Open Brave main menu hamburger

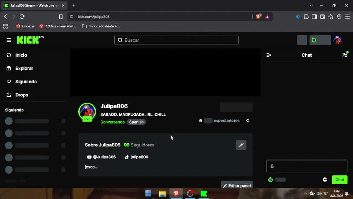(347, 17)
